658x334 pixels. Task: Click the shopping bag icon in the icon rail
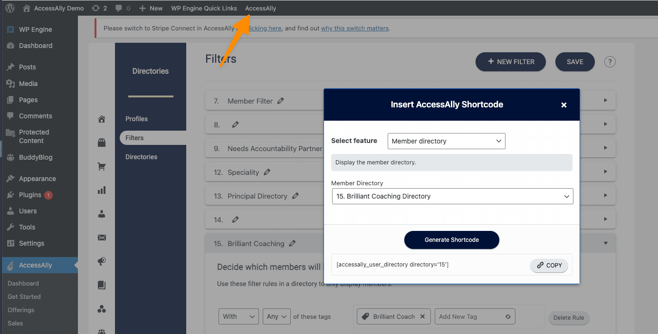[102, 143]
